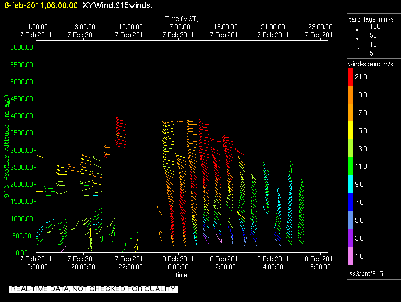The image size is (401, 302).
Task: Select the 17:00:00 MST top axis tick label
Action: [x=178, y=30]
